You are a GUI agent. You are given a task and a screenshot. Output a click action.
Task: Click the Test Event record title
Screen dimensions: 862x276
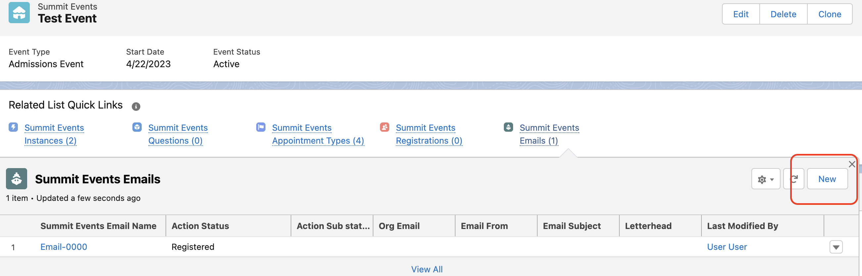[67, 19]
